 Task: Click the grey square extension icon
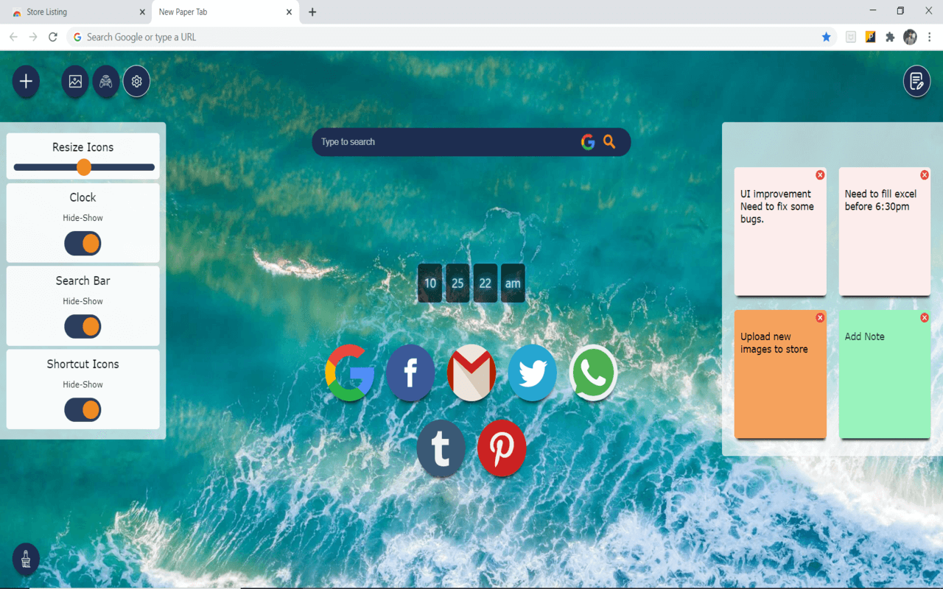(851, 37)
